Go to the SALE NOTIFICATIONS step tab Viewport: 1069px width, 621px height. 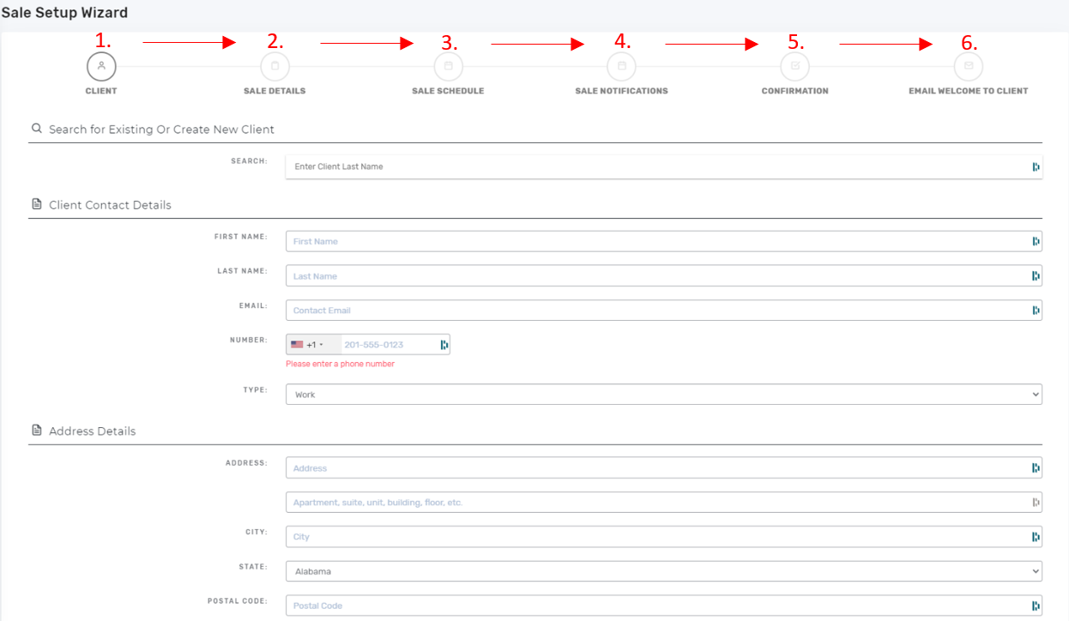[x=622, y=91]
